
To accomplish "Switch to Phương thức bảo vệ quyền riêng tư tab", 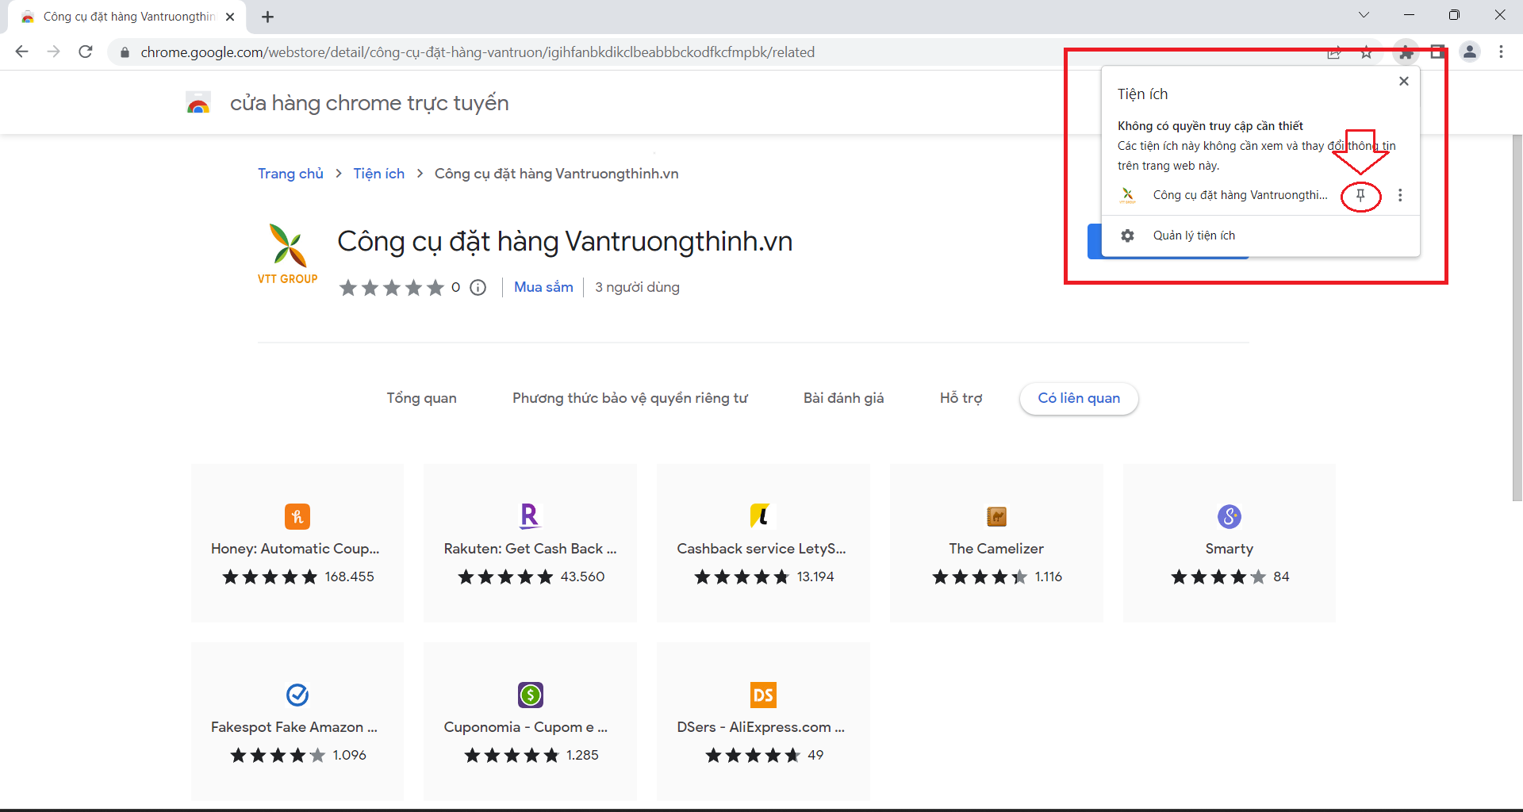I will (630, 398).
